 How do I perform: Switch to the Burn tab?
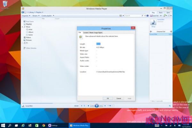pos(161,13)
